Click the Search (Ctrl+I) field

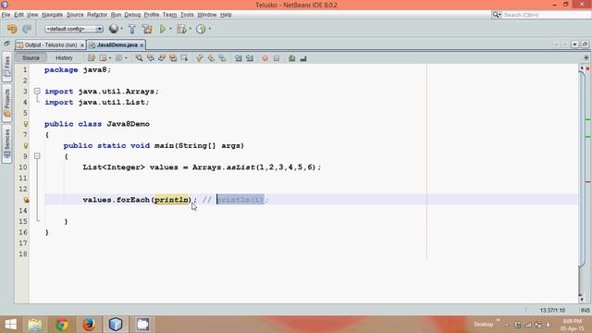pyautogui.click(x=546, y=15)
